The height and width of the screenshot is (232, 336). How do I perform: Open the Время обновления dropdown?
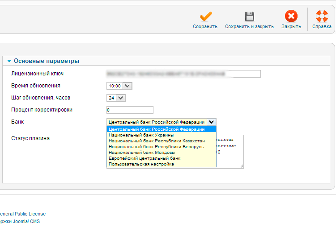(119, 86)
